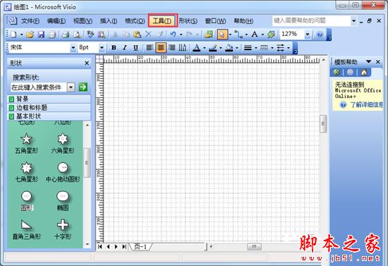Click the help pane home icon
Screen dimensions: 388x266
[364, 72]
